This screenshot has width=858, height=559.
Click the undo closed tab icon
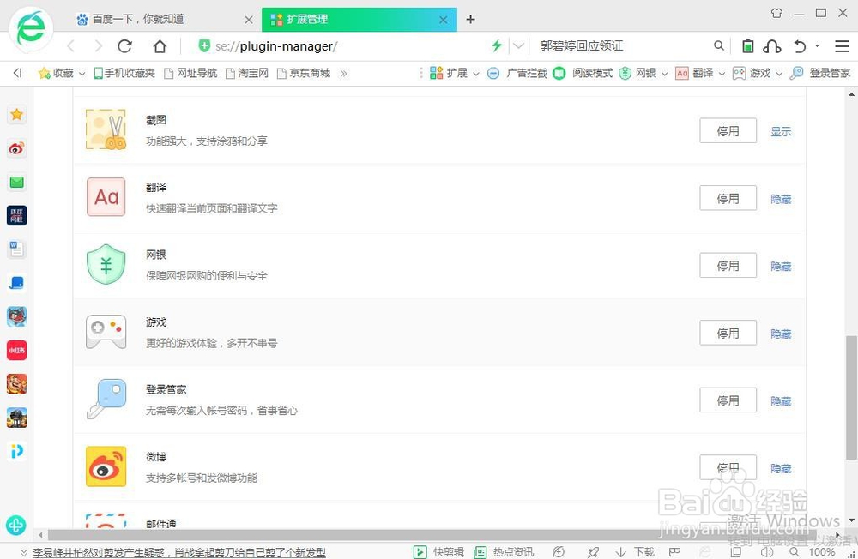[x=800, y=46]
